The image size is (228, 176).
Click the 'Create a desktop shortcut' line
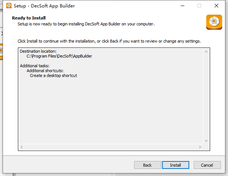point(53,75)
